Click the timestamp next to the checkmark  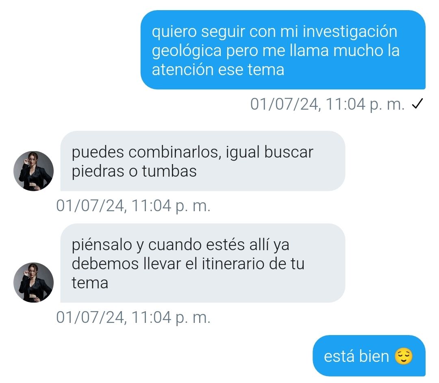tap(328, 104)
